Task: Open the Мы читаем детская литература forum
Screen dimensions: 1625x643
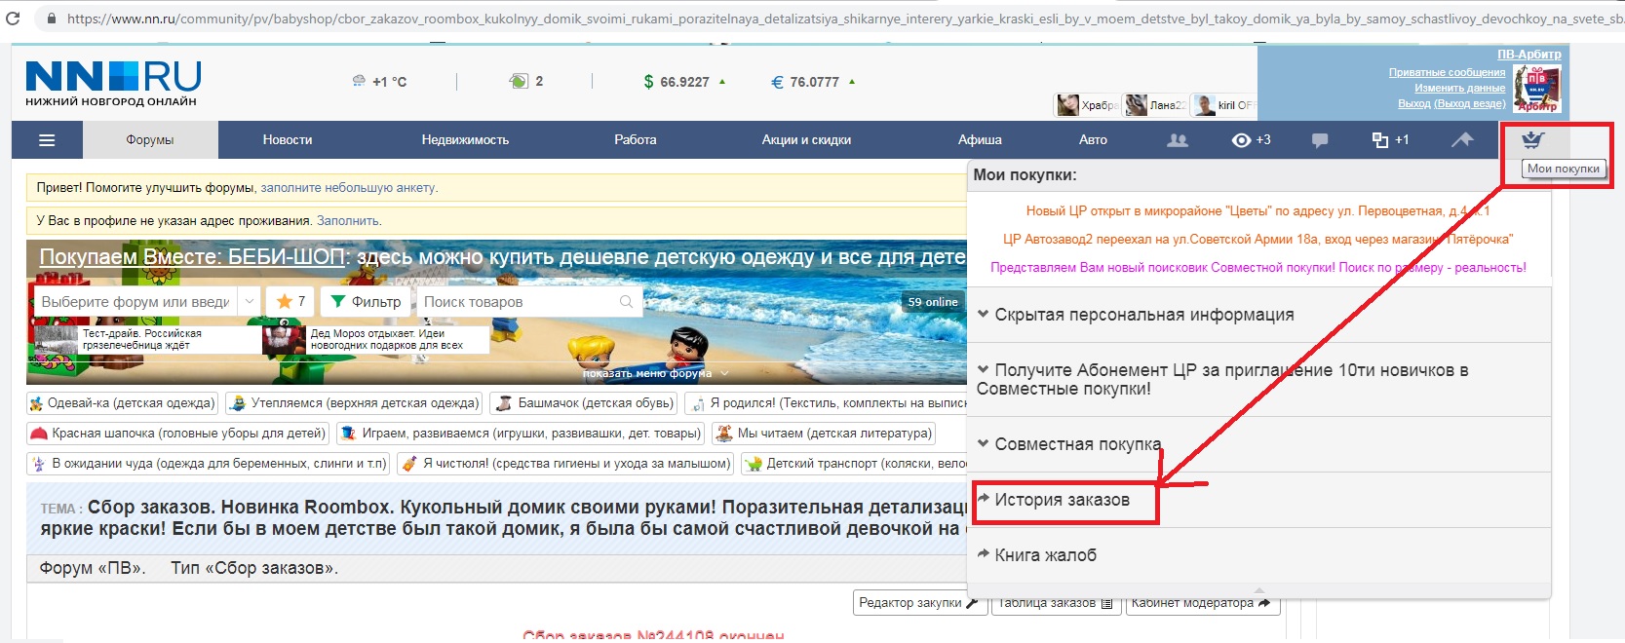Action: [824, 434]
